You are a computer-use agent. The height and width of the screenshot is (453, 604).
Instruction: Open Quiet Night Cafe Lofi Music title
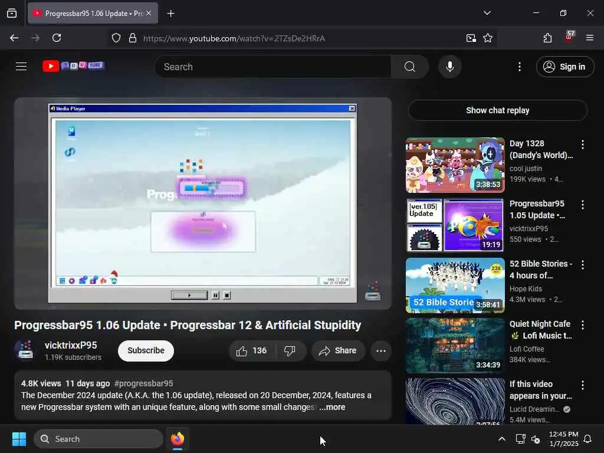click(x=540, y=330)
